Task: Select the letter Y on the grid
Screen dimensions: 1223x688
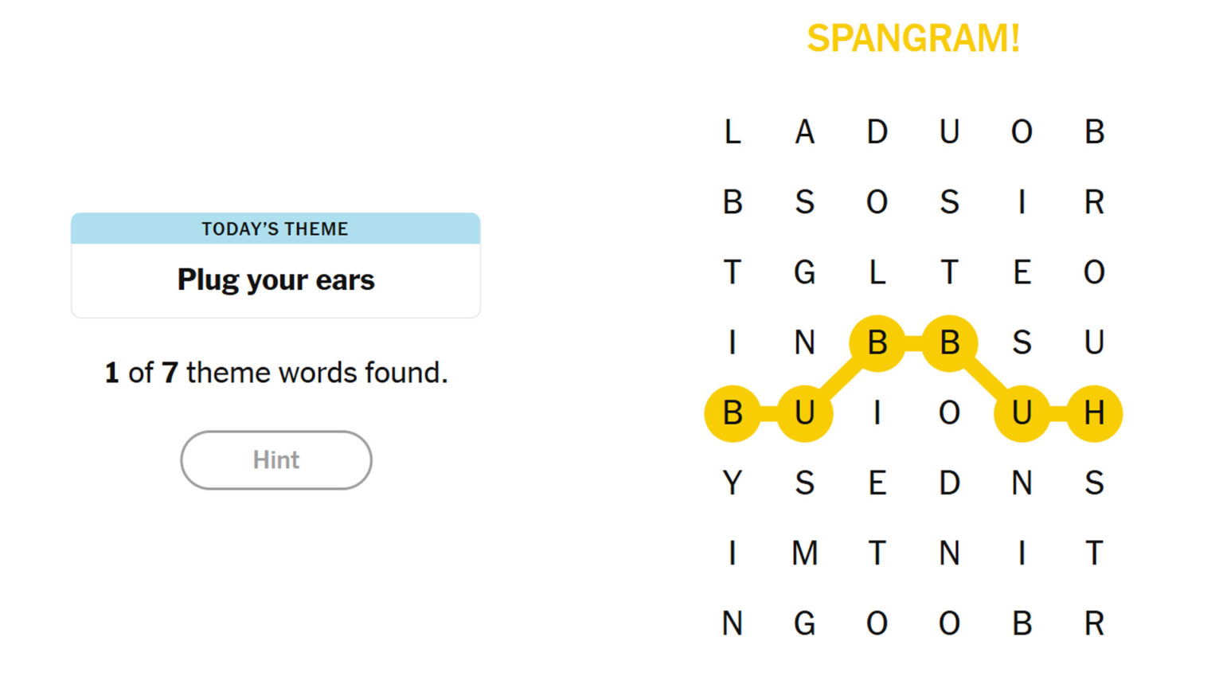Action: [x=733, y=483]
